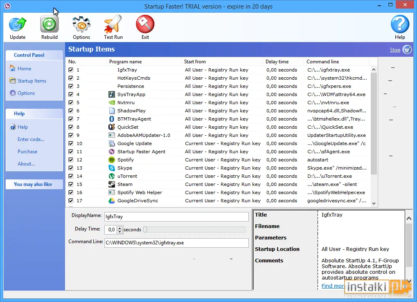Uncheck the IgfxTray startup item checkbox

pos(71,70)
